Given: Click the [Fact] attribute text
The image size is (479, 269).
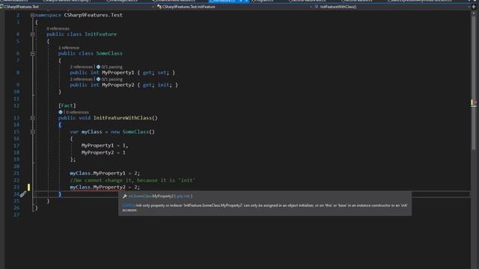Looking at the screenshot, I should [x=67, y=105].
